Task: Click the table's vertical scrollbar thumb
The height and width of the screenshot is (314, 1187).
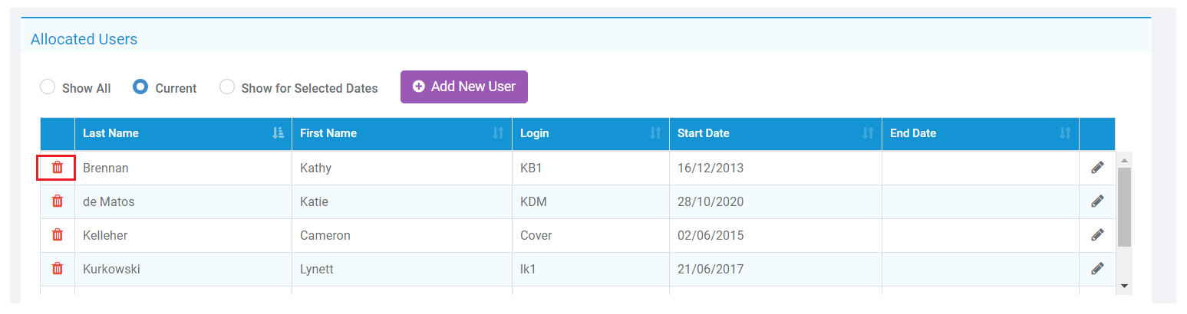Action: [x=1124, y=207]
